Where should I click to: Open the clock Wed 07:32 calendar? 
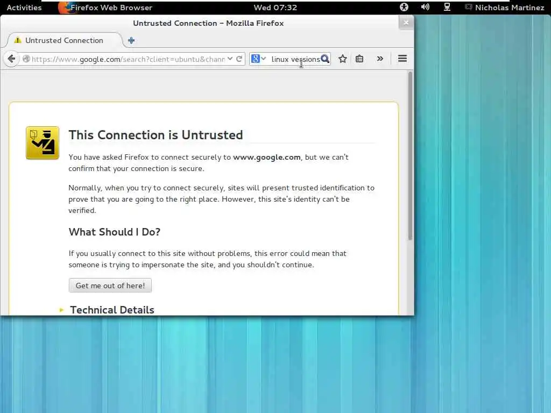(275, 8)
